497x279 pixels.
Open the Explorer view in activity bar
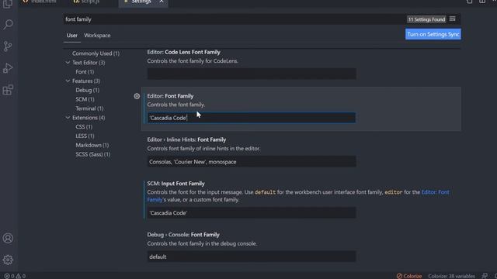click(8, 4)
